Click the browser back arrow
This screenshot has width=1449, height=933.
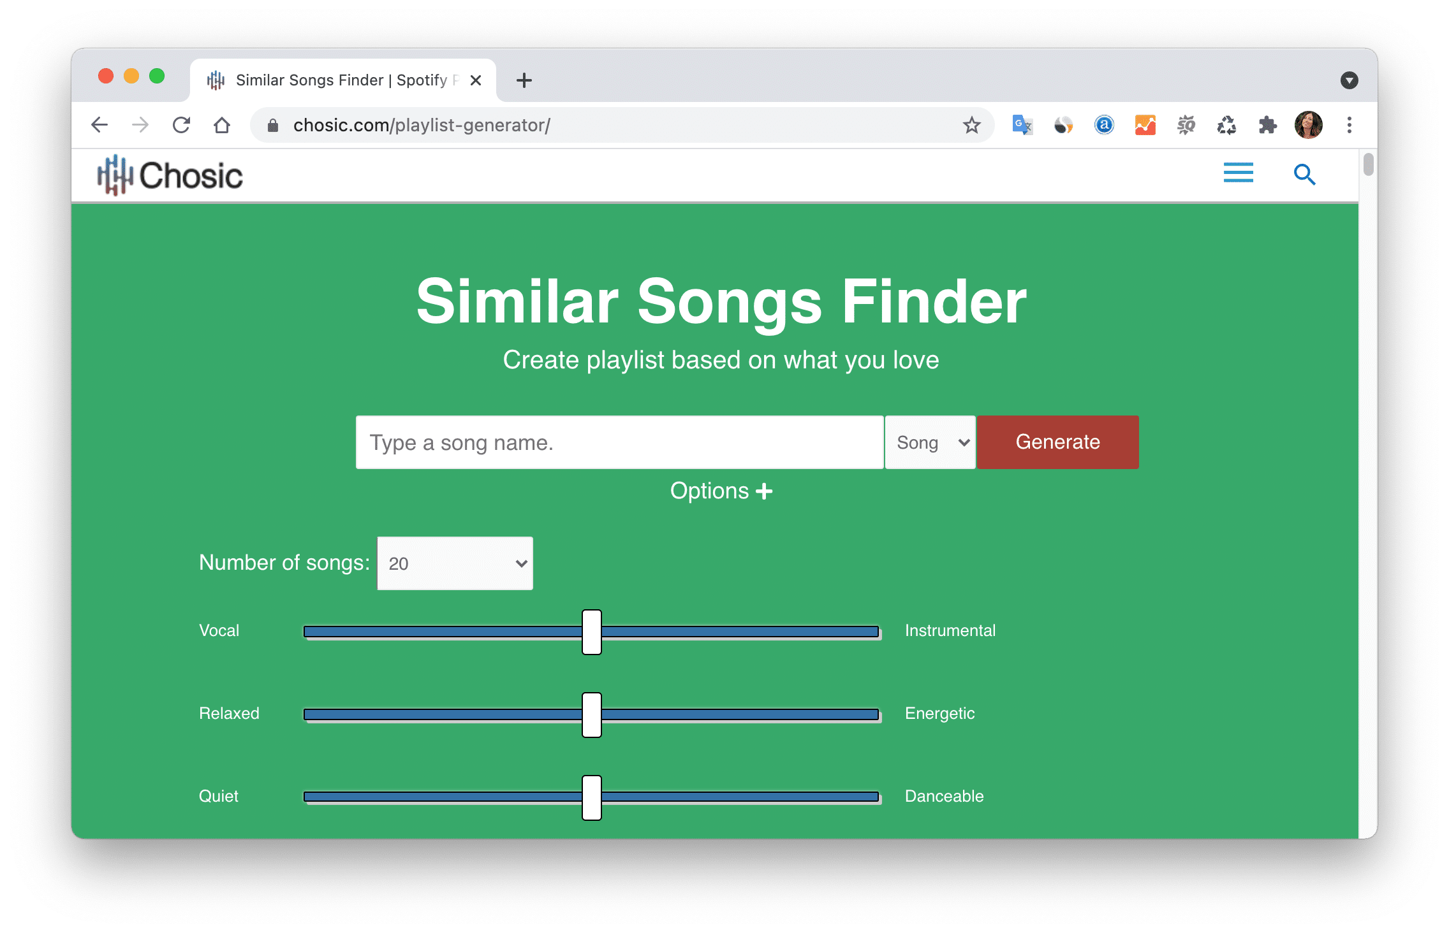99,125
